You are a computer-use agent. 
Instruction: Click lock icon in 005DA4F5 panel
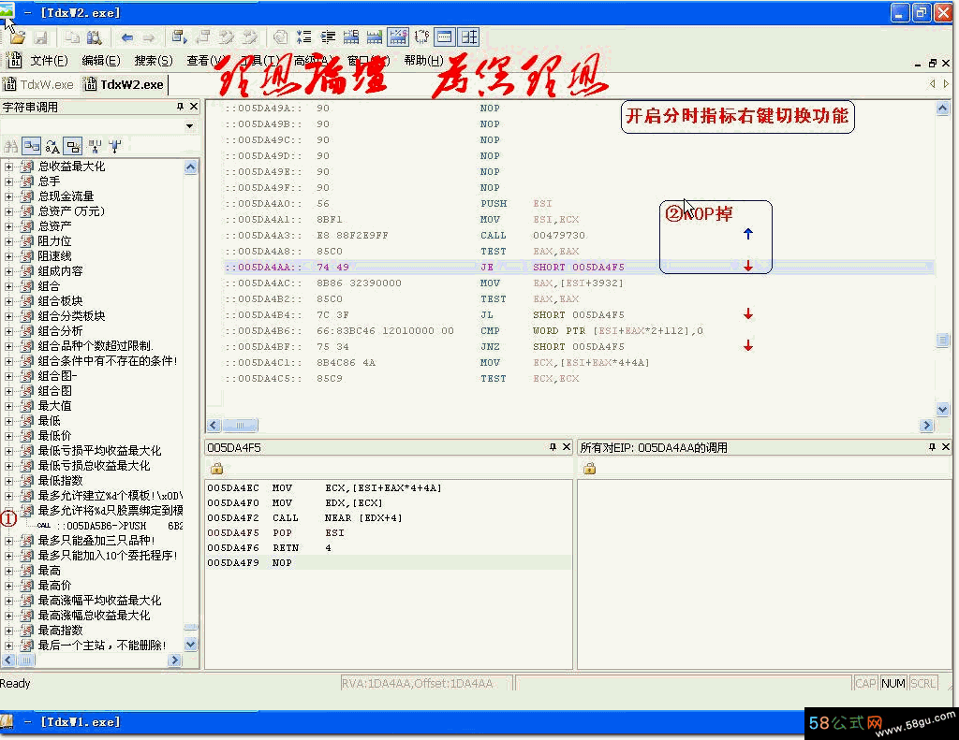(x=216, y=469)
